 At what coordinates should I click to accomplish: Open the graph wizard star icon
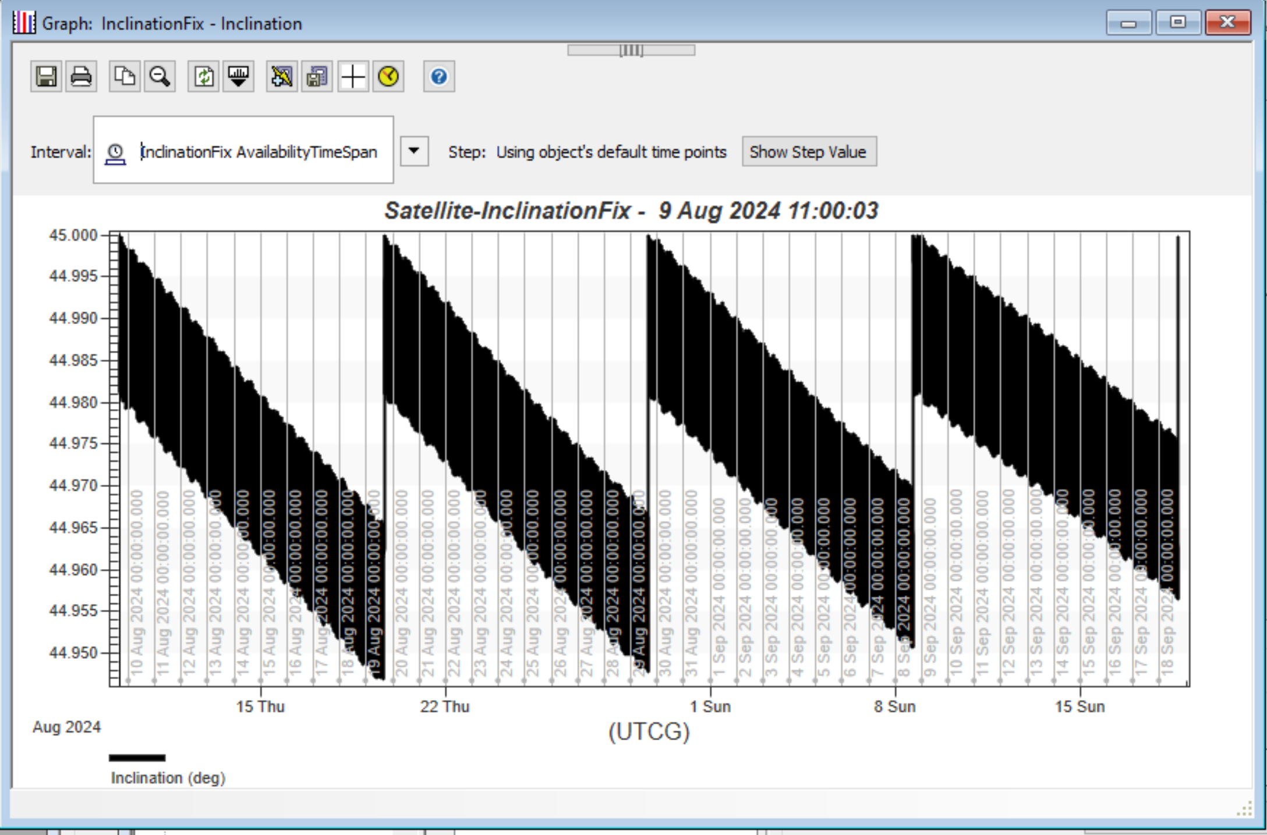282,77
